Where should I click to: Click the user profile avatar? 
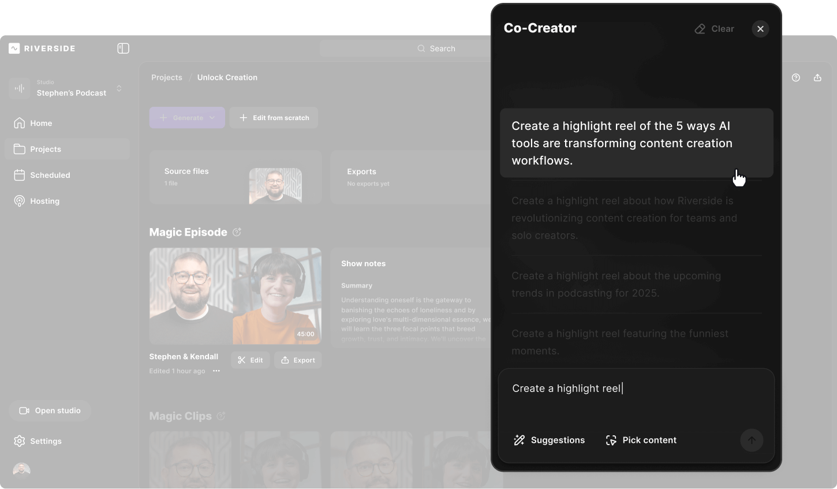pyautogui.click(x=21, y=471)
